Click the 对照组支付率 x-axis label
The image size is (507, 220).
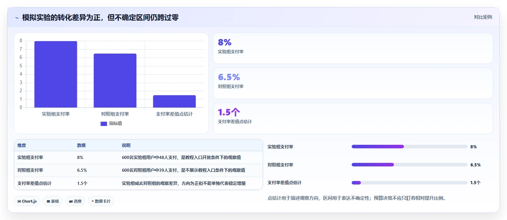click(x=115, y=114)
